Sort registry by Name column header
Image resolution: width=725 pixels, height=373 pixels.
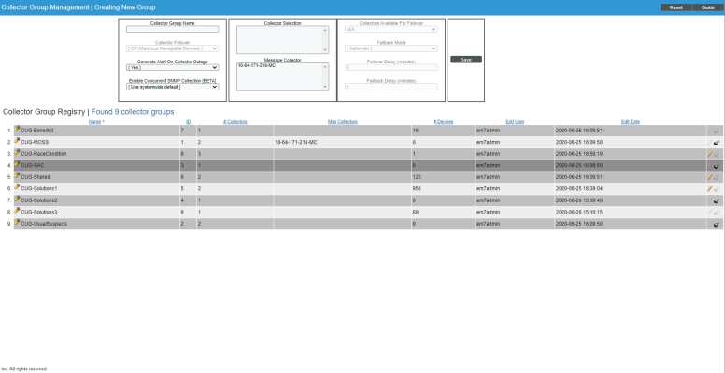tap(95, 121)
